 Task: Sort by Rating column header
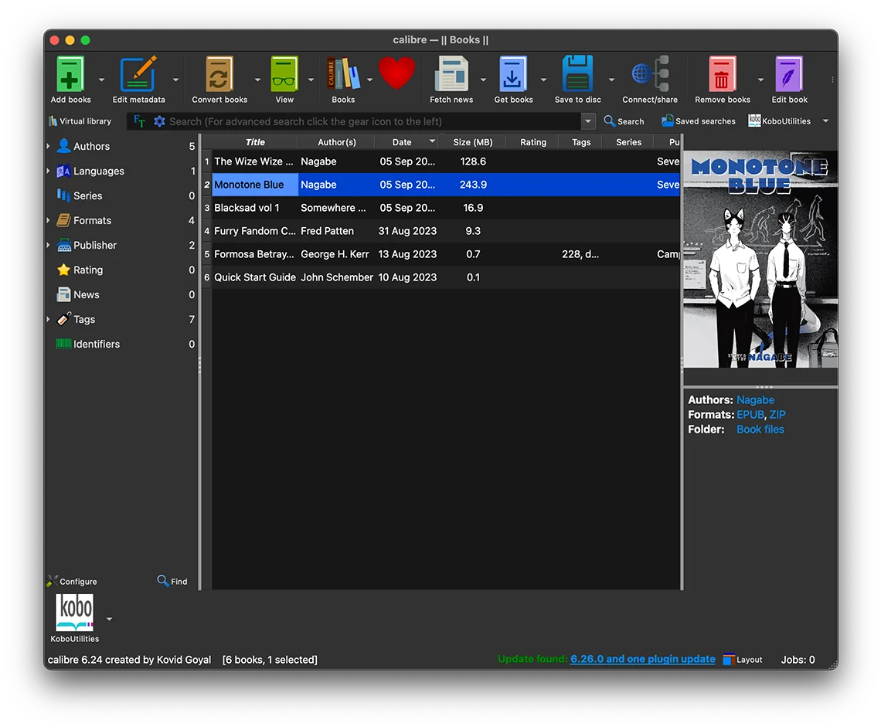tap(532, 142)
